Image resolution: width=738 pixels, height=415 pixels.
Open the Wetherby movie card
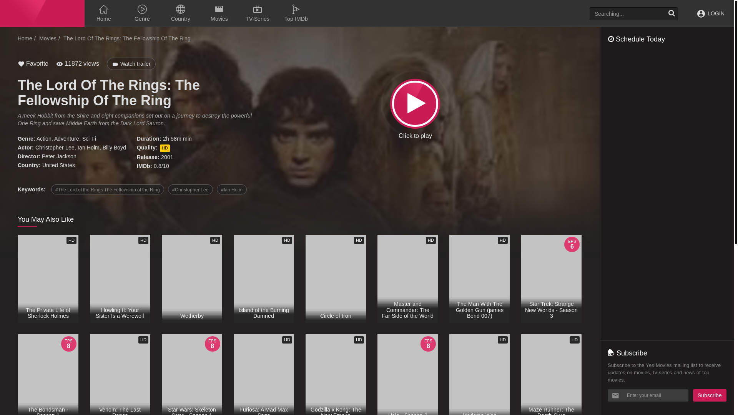pyautogui.click(x=192, y=279)
